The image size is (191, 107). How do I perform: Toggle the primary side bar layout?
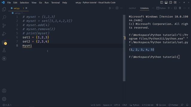tap(161, 2)
